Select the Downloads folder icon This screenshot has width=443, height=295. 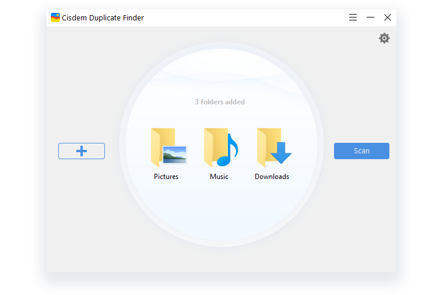[272, 148]
